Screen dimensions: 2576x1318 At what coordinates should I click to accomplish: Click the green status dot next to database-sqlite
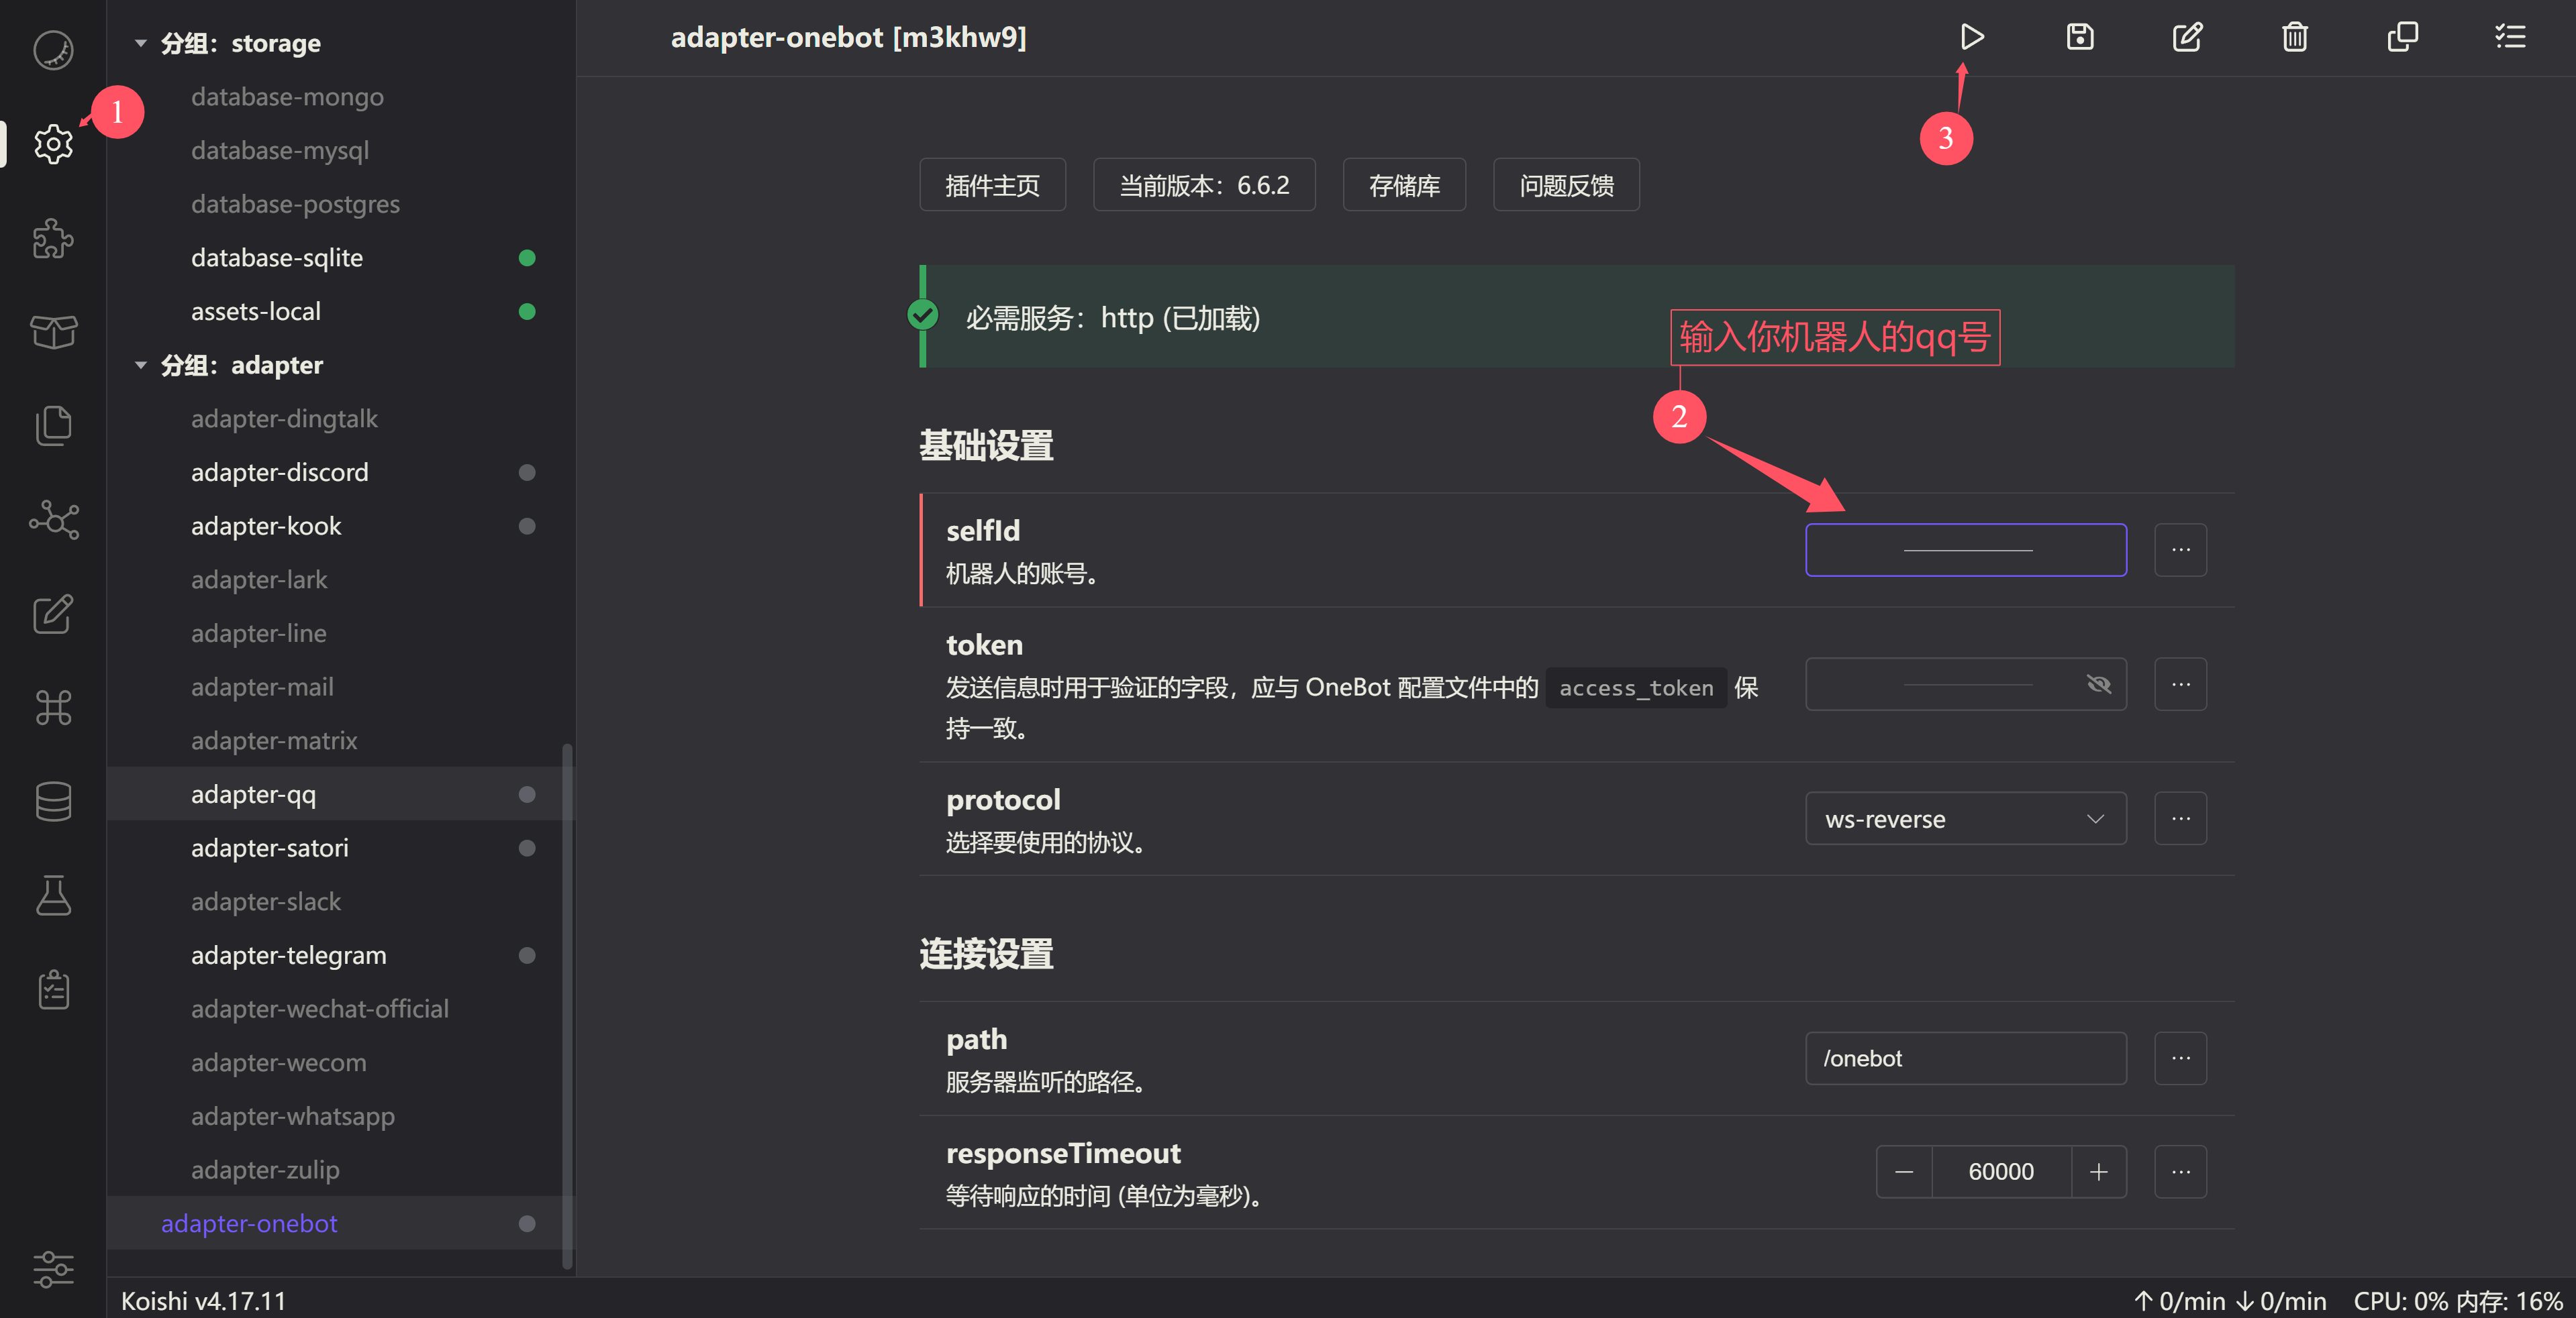coord(528,258)
